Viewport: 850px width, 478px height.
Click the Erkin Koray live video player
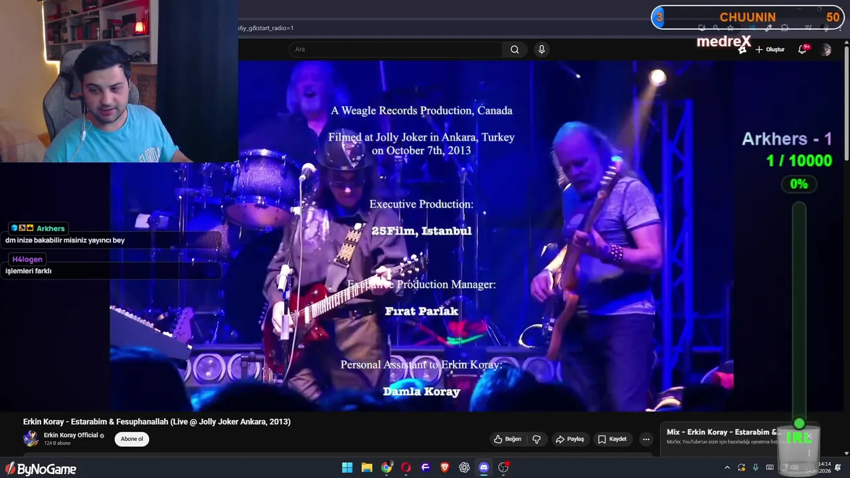coord(422,236)
